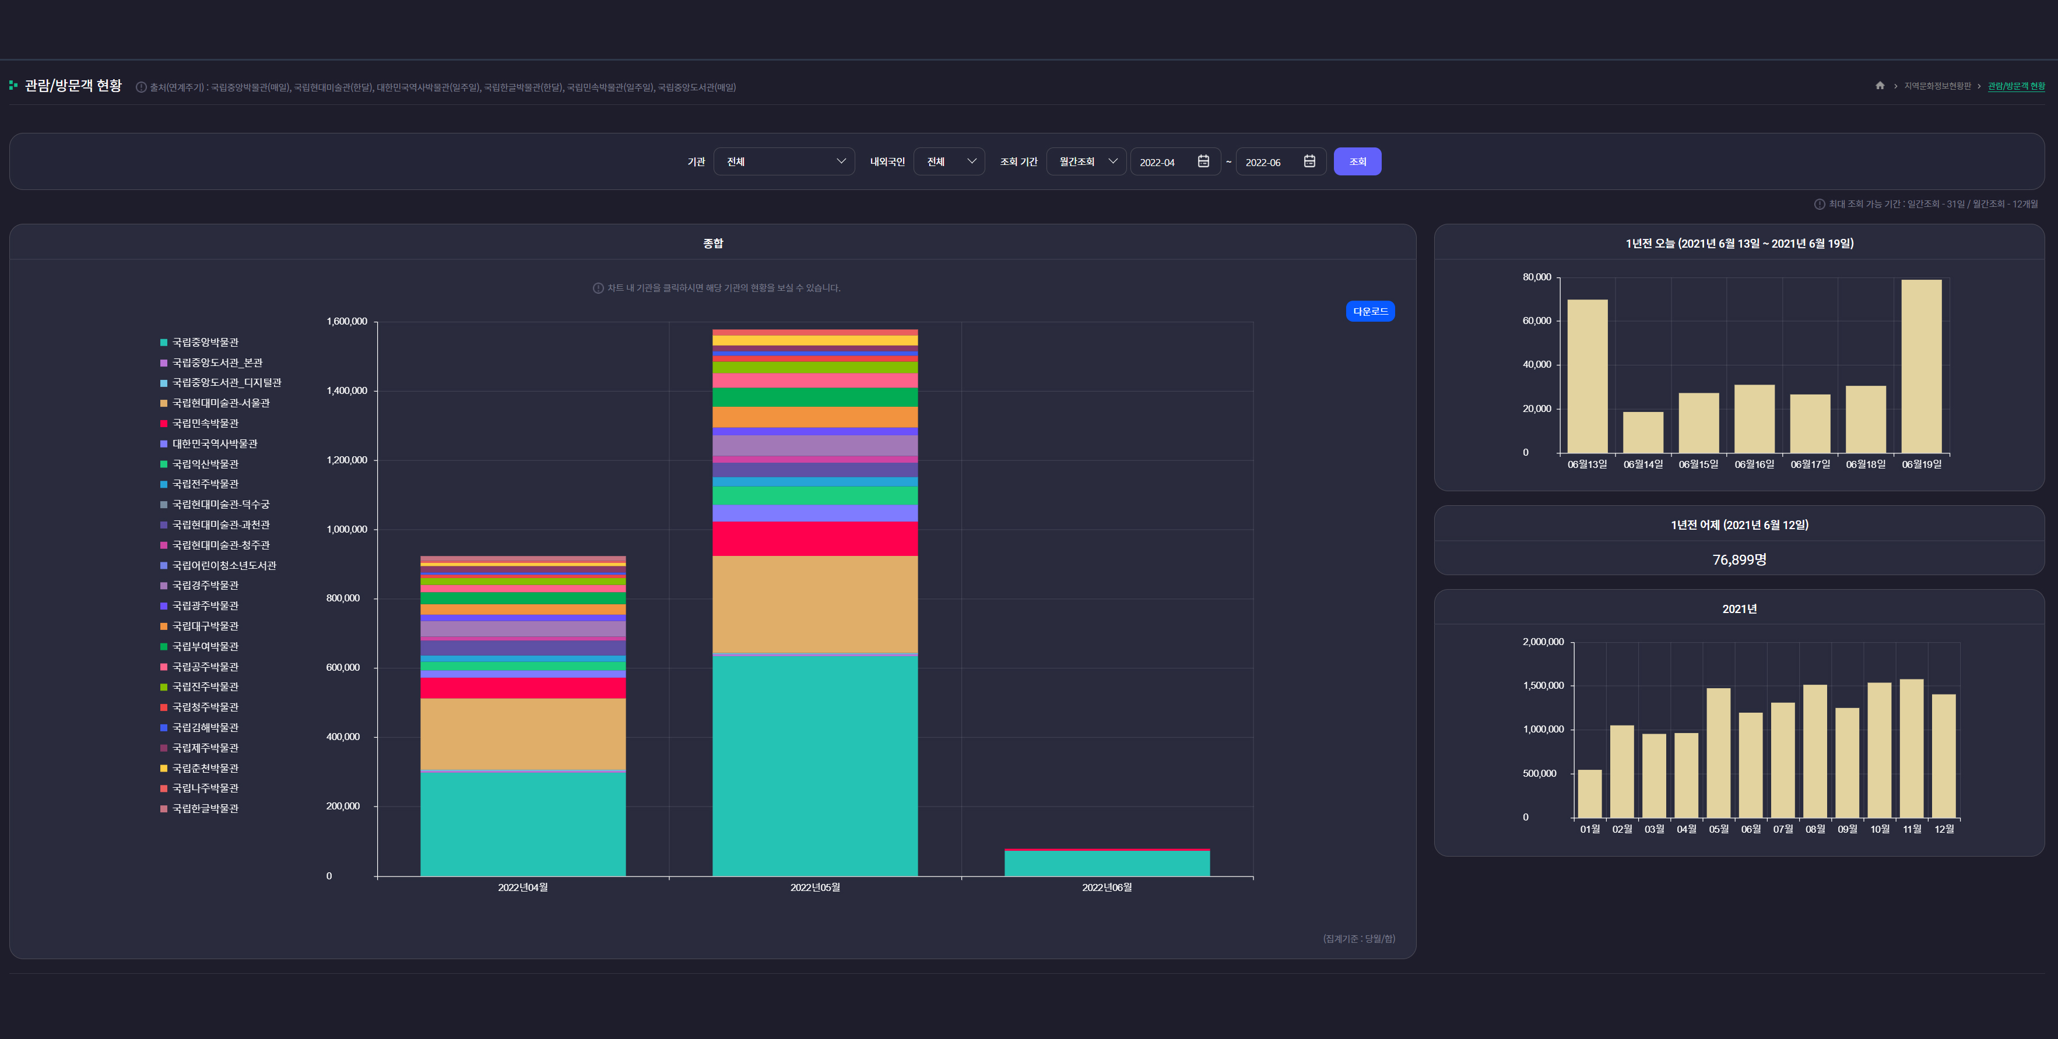Click the info icon beside 최대 조회 가능 기간
The width and height of the screenshot is (2058, 1039).
(1819, 205)
